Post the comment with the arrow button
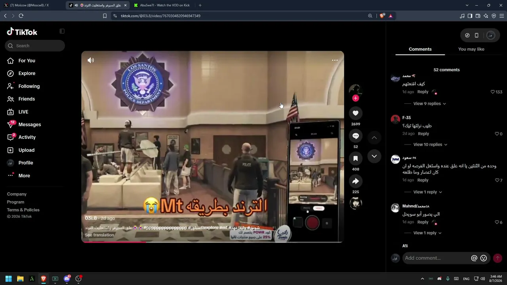The width and height of the screenshot is (507, 285). pos(497,258)
